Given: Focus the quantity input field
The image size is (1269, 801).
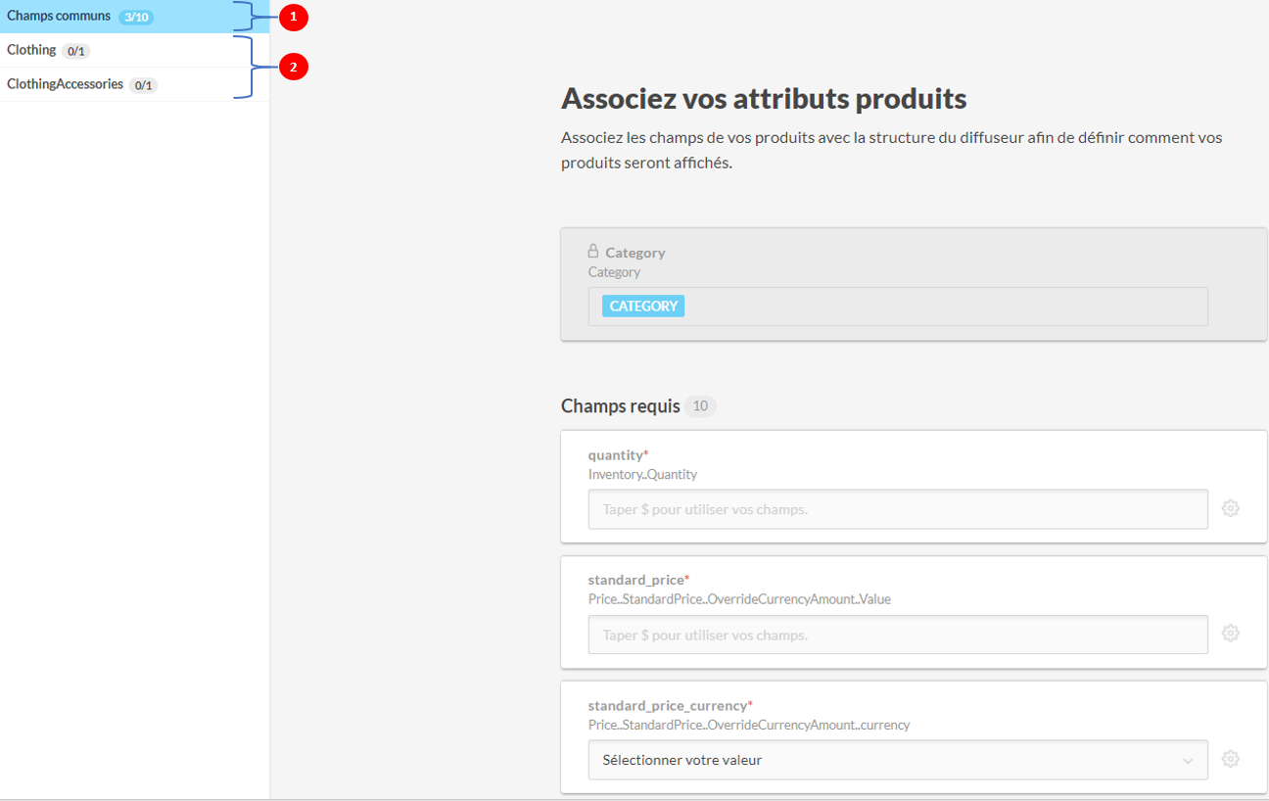Looking at the screenshot, I should point(897,509).
